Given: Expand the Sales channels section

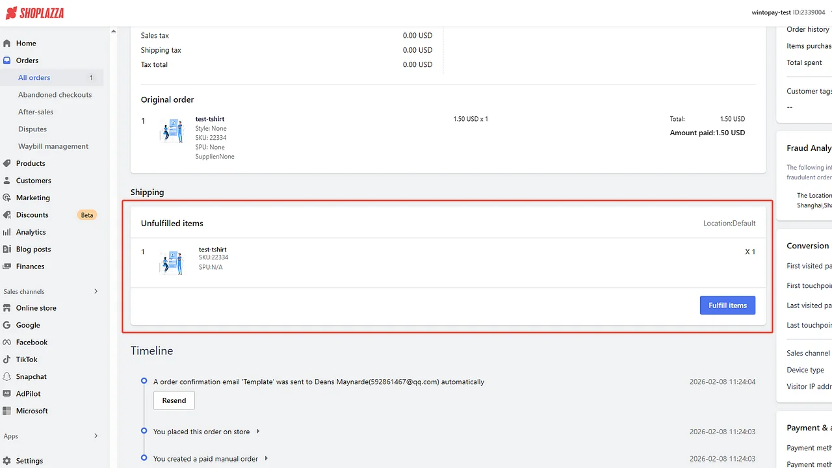Looking at the screenshot, I should (96, 291).
